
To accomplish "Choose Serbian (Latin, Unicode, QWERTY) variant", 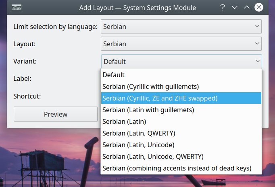I will click(181, 156).
